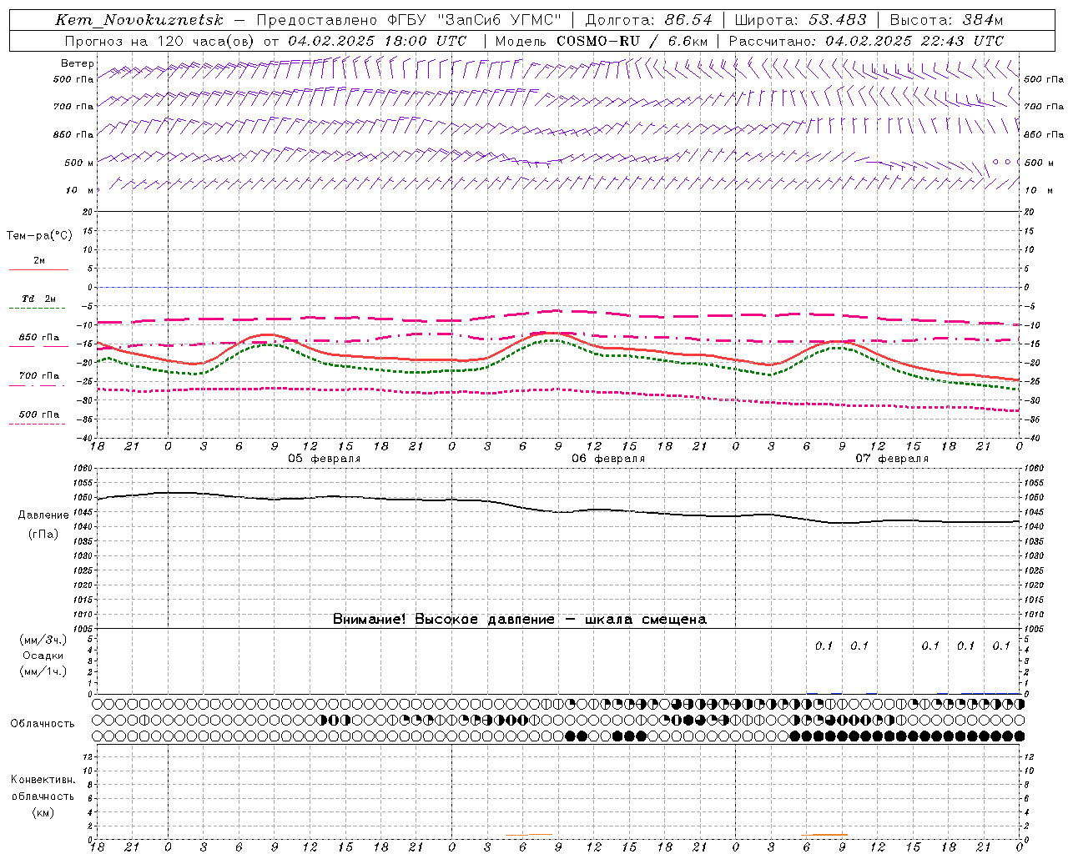Click the "(км)" unit under convective cloudiness
Viewport: 1068px width, 854px height.
click(x=43, y=812)
